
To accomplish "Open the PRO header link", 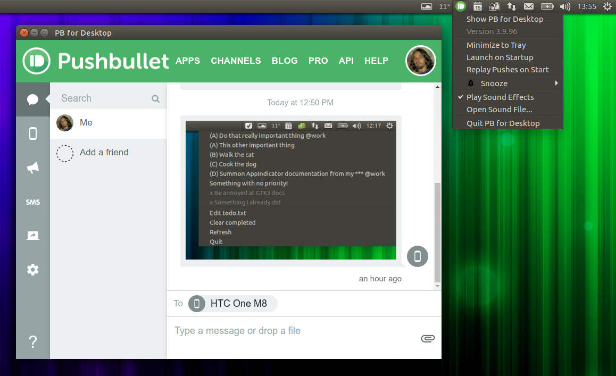I will pyautogui.click(x=318, y=61).
